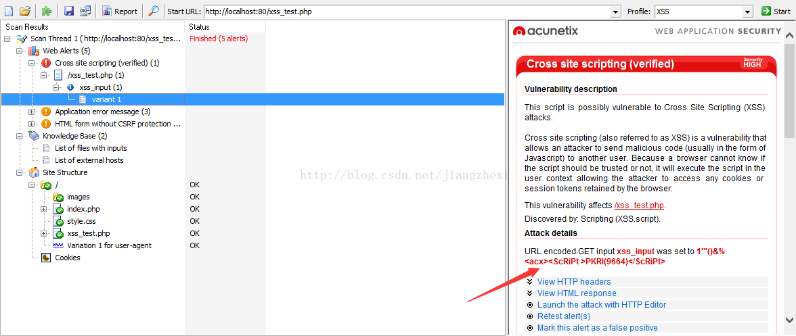The height and width of the screenshot is (336, 796).
Task: Click the Site Structure house icon
Action: click(34, 172)
